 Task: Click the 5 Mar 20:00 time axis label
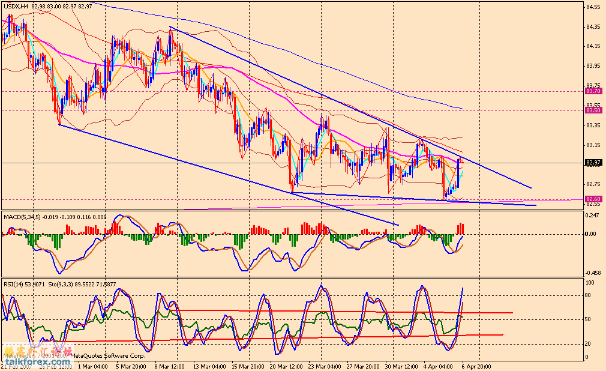[131, 366]
